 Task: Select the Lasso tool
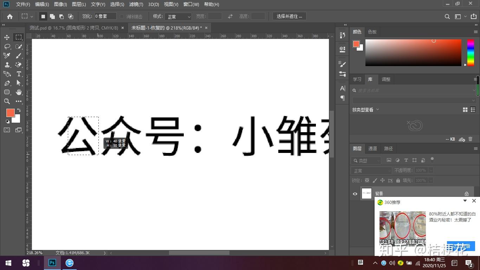[7, 46]
